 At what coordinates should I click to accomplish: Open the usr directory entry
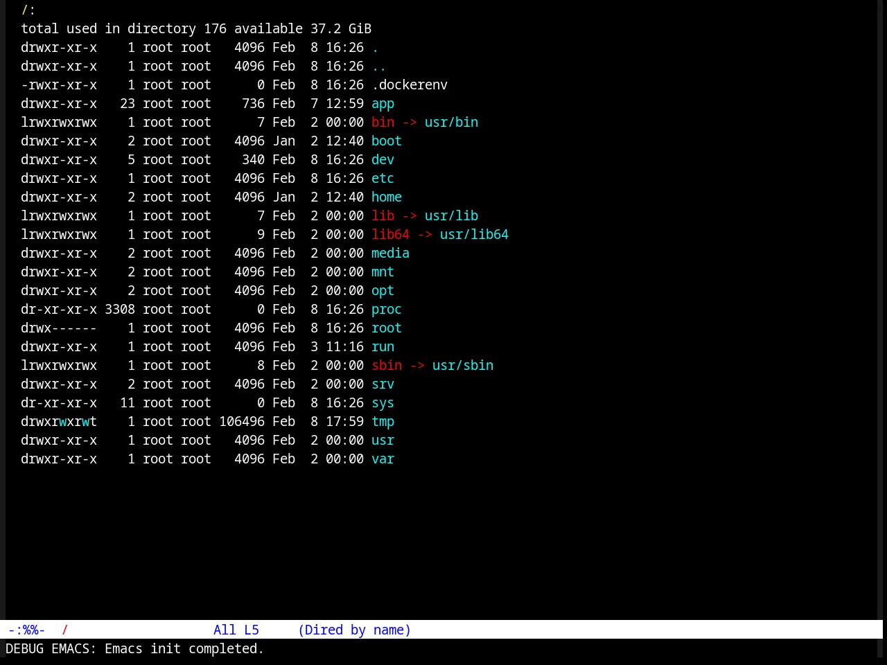point(383,441)
